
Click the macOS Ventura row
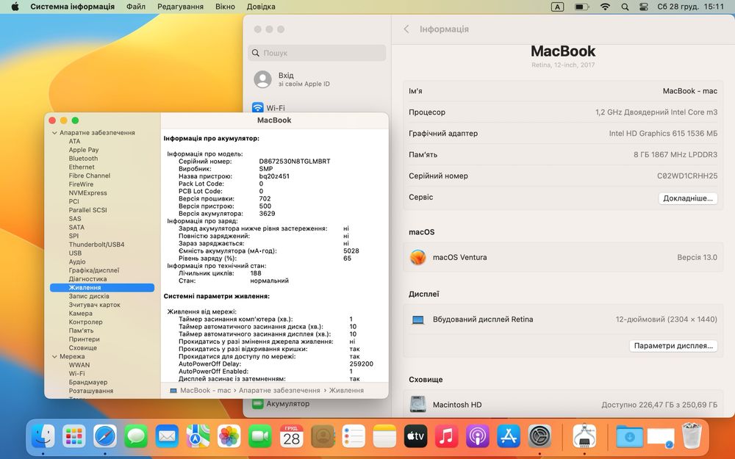point(563,257)
